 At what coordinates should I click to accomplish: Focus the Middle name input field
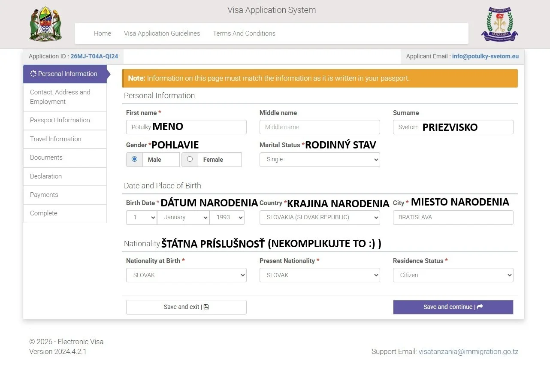coord(320,127)
